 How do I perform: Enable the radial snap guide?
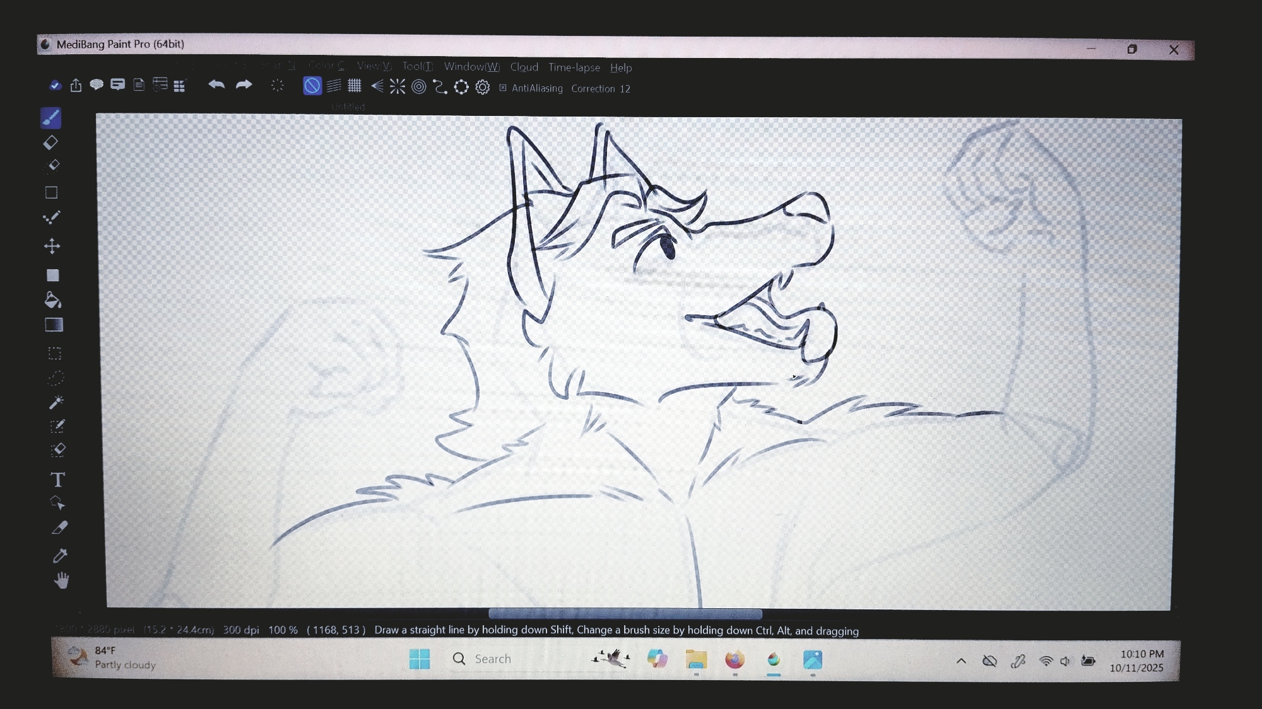click(x=398, y=86)
